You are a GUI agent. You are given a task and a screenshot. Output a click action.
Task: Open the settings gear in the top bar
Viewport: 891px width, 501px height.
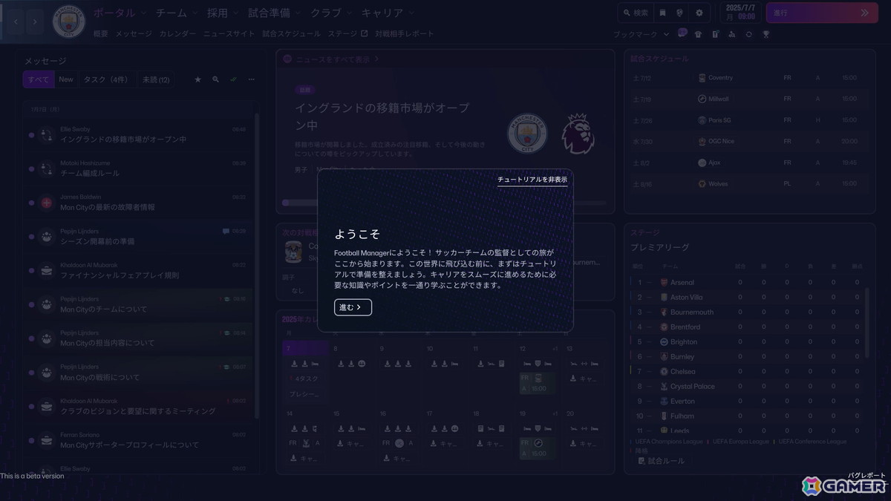[699, 13]
